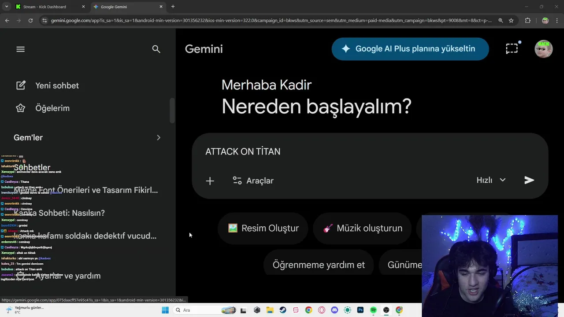This screenshot has height=317, width=564.
Task: Select the Öğrenmeme yardım et chip
Action: coord(319,265)
